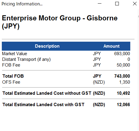Click the 10,492 landed cost amount
Viewport: 139px width, 131px height.
click(x=123, y=93)
